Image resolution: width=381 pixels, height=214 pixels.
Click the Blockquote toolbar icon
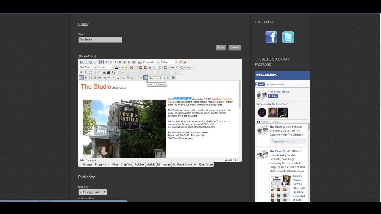[140, 62]
